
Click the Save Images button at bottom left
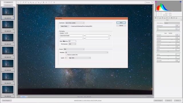(x=7, y=100)
